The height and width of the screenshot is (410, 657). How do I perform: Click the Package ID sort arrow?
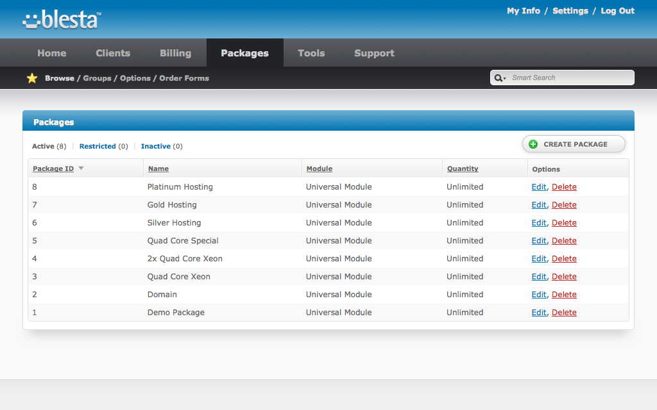tap(81, 168)
